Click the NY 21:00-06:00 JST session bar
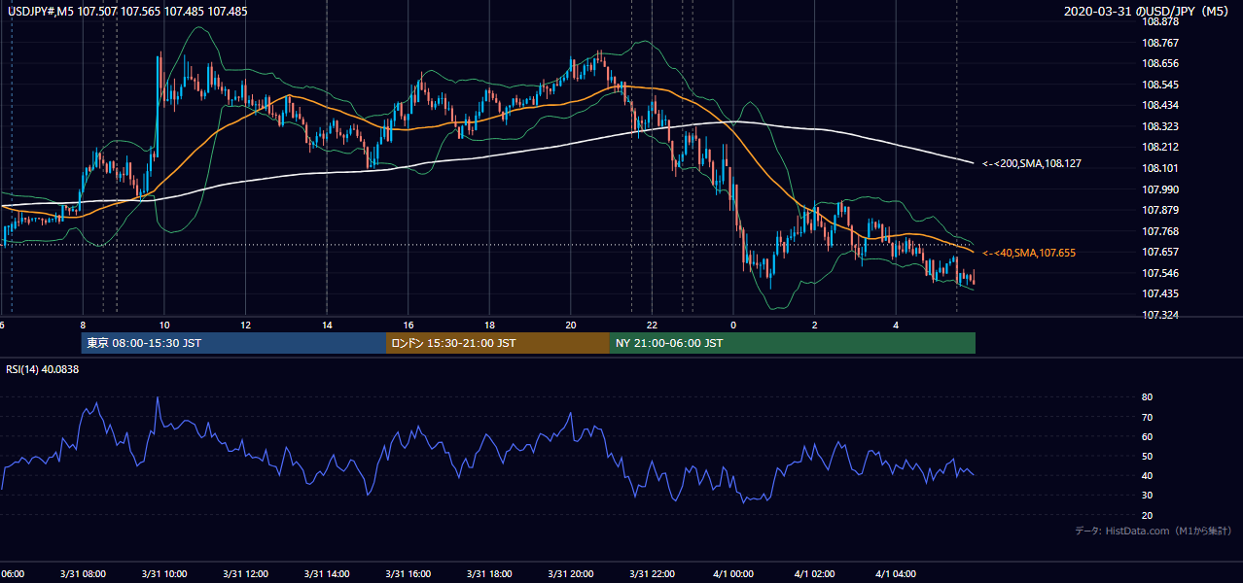The height and width of the screenshot is (583, 1243). (x=793, y=343)
